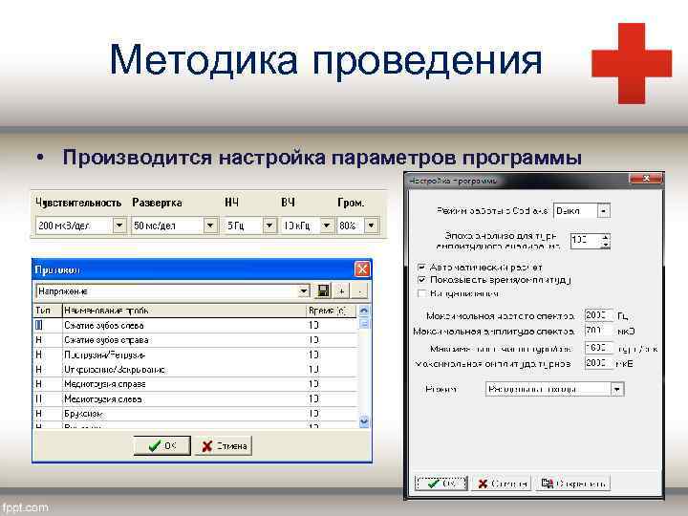Viewport: 688px width, 516px height.
Task: Click the maximum turns frequency field 1600
Action: (598, 348)
